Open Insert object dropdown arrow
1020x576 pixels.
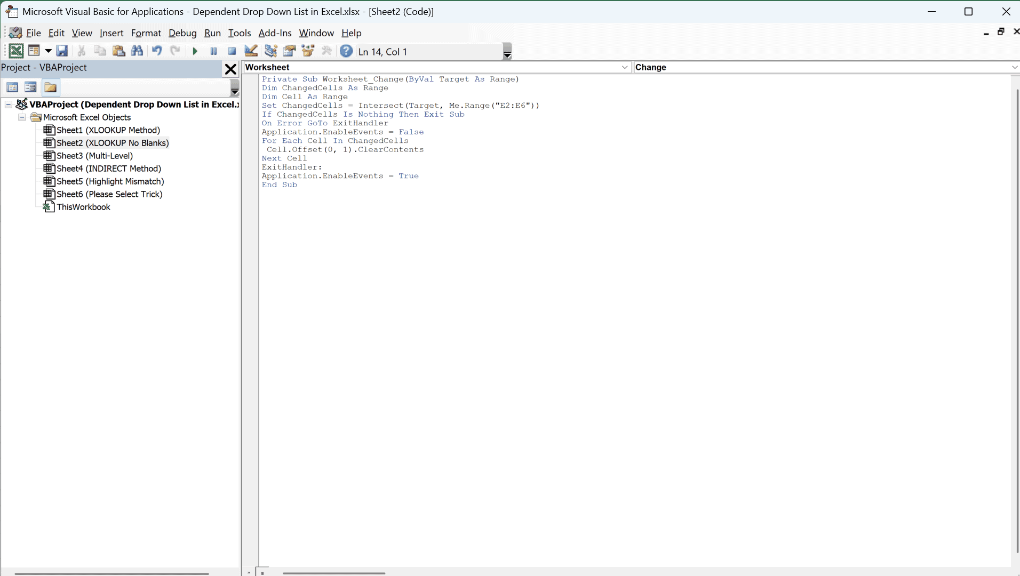48,51
